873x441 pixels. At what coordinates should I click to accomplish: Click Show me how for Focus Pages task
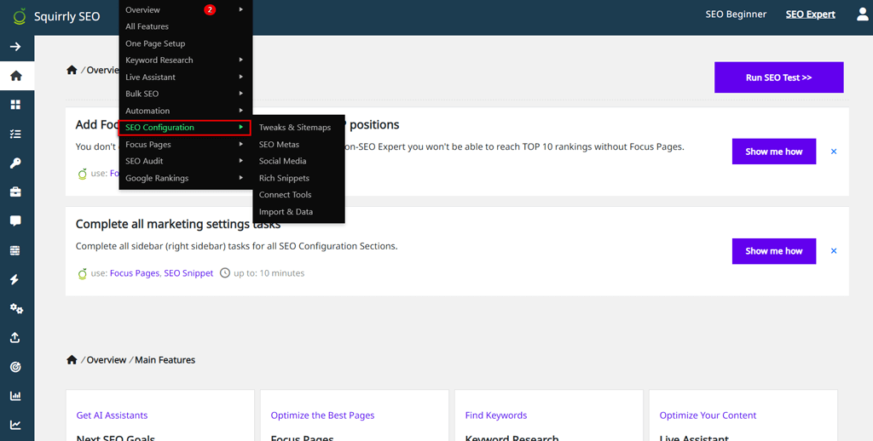pyautogui.click(x=774, y=152)
